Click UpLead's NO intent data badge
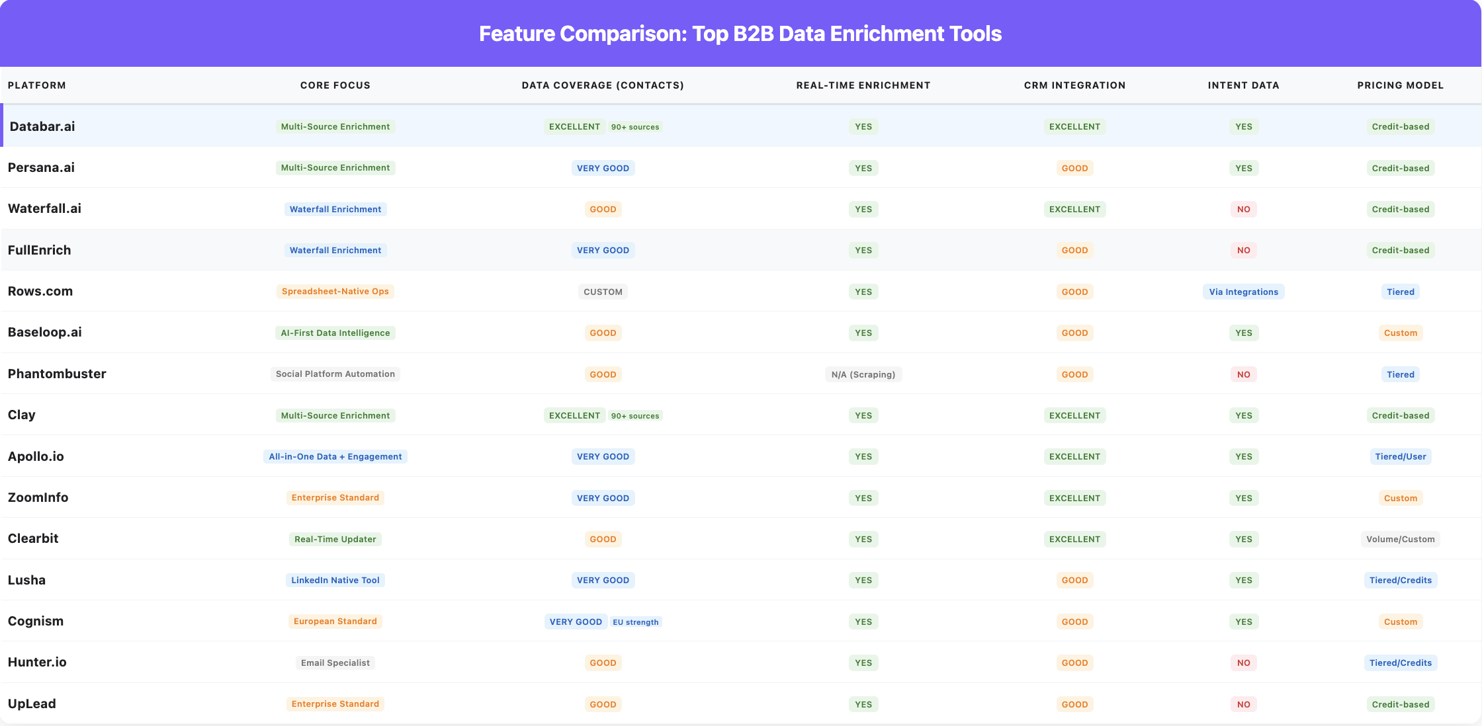Screen dimensions: 1482x726 pos(1244,704)
